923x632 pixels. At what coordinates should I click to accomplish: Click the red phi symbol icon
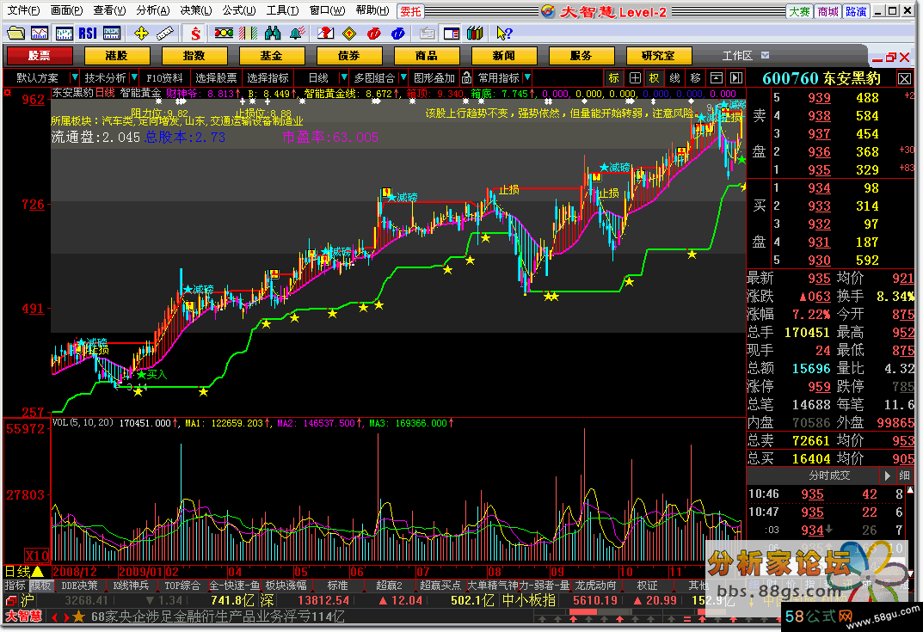pos(374,34)
